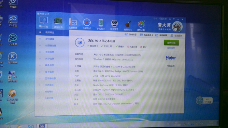Open the 宽带连接 desktop icon
Image resolution: width=228 pixels, height=128 pixels.
pos(12,76)
